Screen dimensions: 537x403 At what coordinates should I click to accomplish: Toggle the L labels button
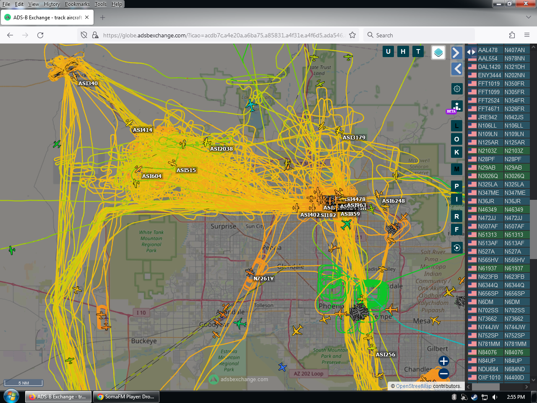tap(457, 126)
